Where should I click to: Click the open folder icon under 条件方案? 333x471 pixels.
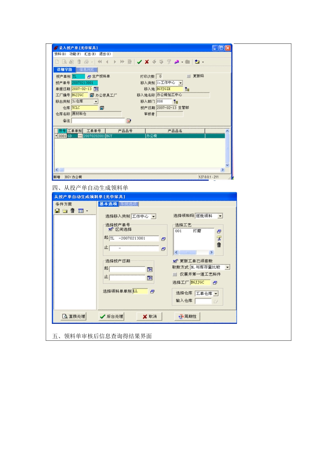(x=65, y=211)
